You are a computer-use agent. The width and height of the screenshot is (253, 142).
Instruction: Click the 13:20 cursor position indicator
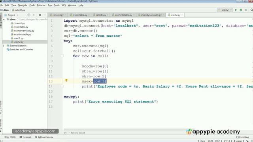[x=210, y=141]
